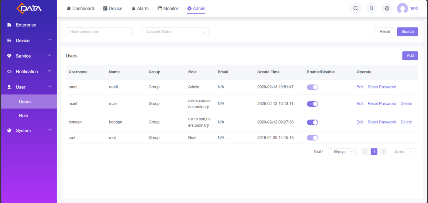Disable the mael user account toggle
The height and width of the screenshot is (203, 428).
312,104
